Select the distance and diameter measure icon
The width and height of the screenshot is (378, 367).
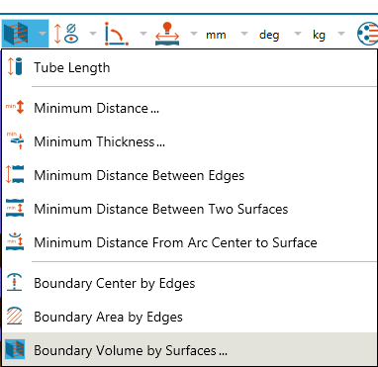66,34
